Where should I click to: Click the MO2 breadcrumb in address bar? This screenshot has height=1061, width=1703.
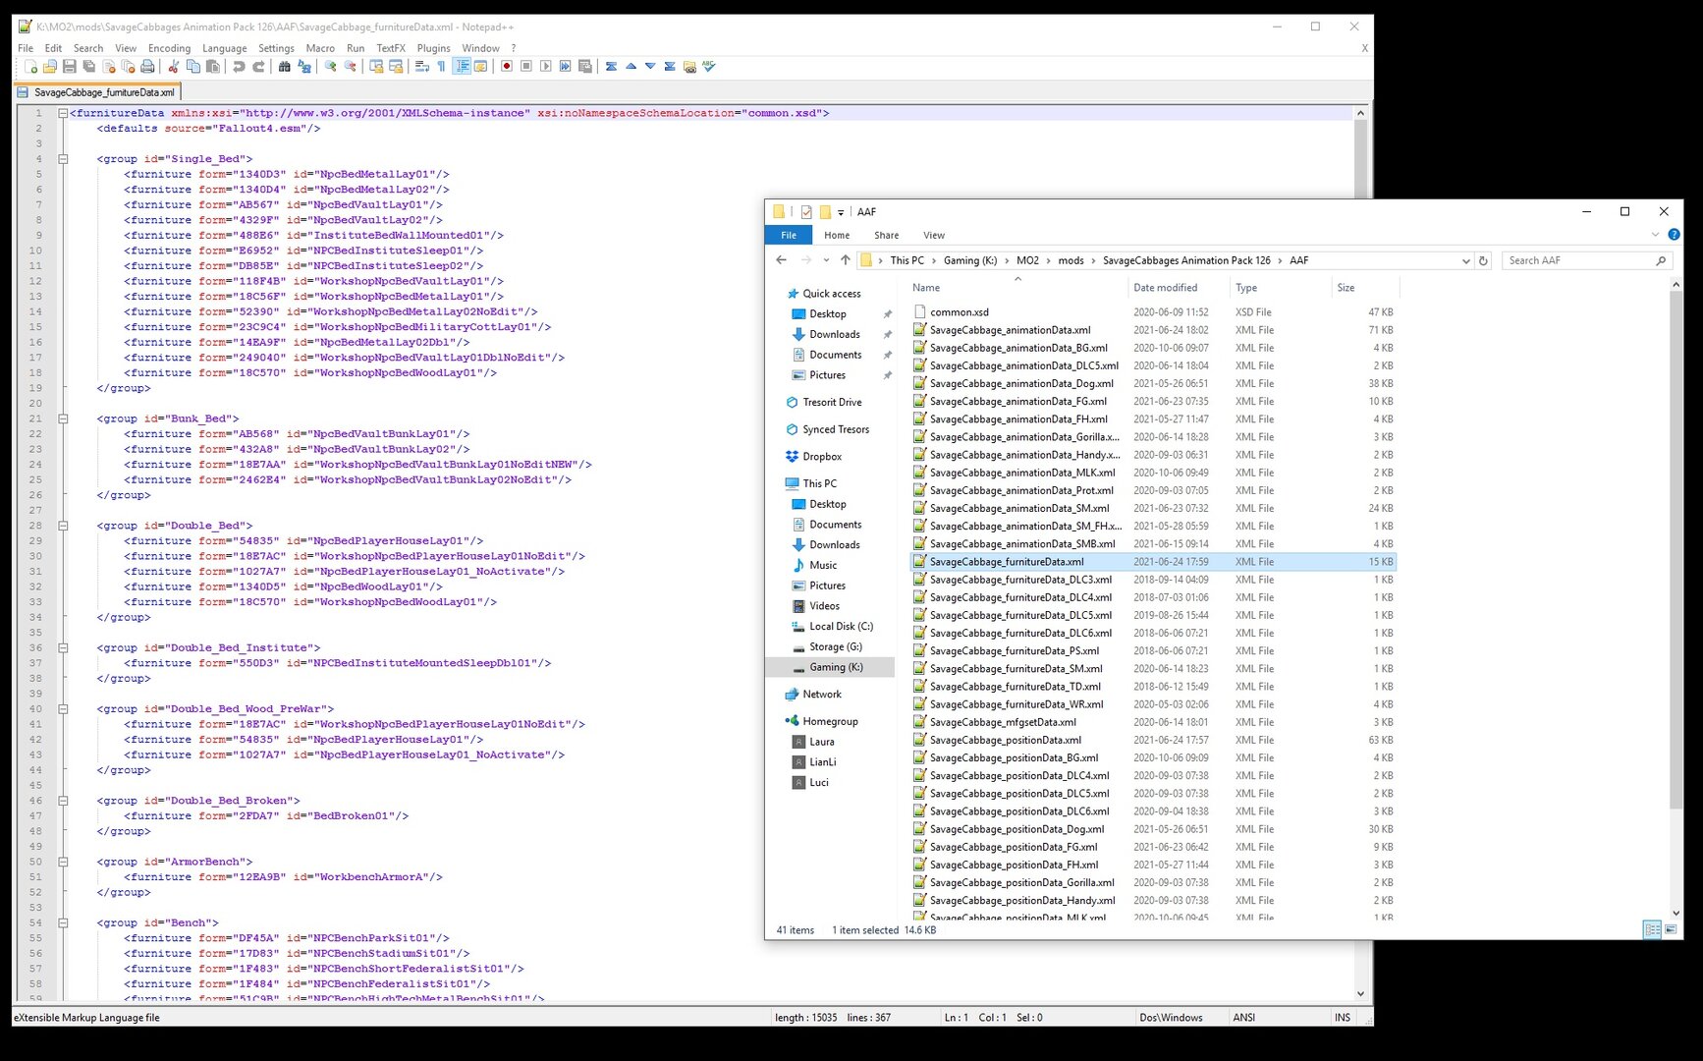click(1027, 260)
